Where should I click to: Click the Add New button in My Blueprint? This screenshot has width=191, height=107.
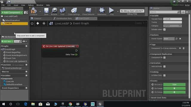[x=7, y=41]
